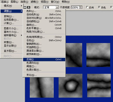
Task: Select 色调分离(P)... adjustment
Action: click(44, 70)
